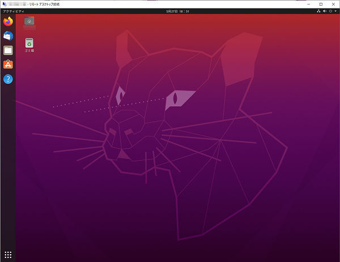The height and width of the screenshot is (262, 340).
Task: Open the date and time calendar menu
Action: point(177,11)
